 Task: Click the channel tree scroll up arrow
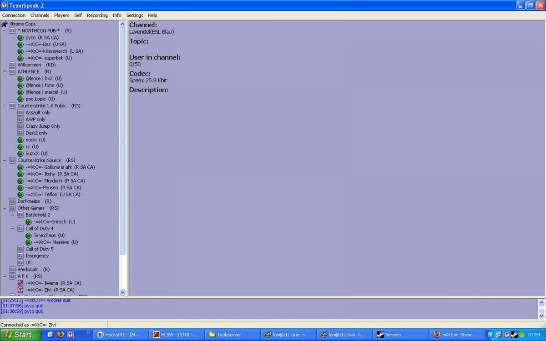122,24
